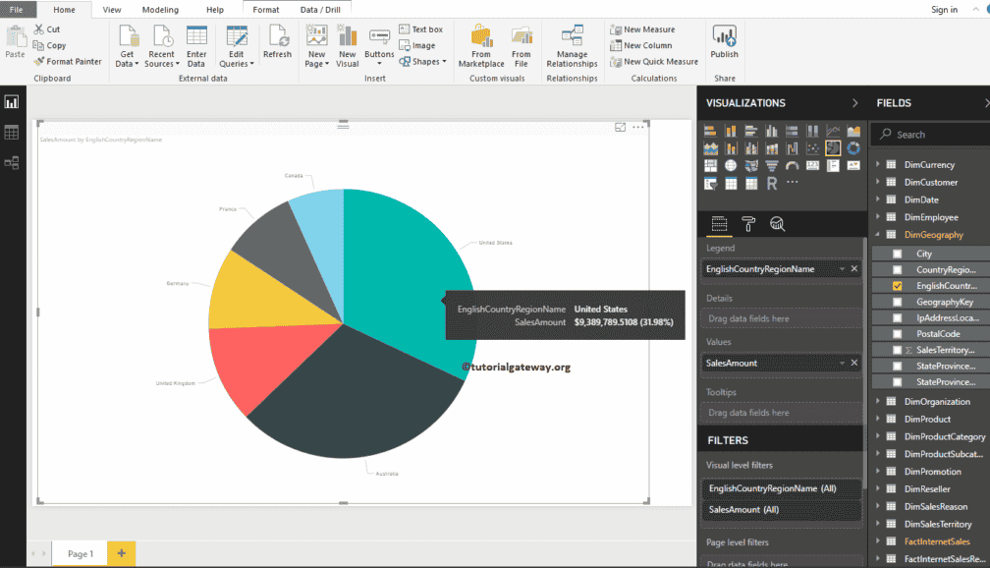Open the Analytics pane magnifier icon
Image resolution: width=990 pixels, height=568 pixels.
[x=775, y=223]
